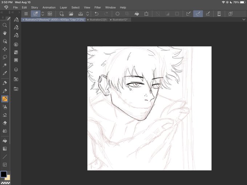Select the Gradient tool

click(5, 149)
